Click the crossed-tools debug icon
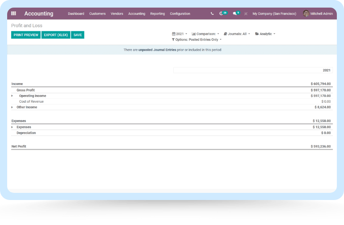344x225 pixels. tap(246, 14)
